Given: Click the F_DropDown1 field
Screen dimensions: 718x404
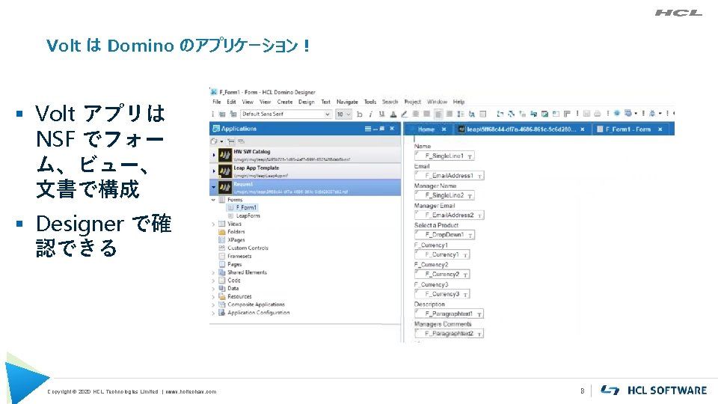Looking at the screenshot, I should tap(444, 235).
